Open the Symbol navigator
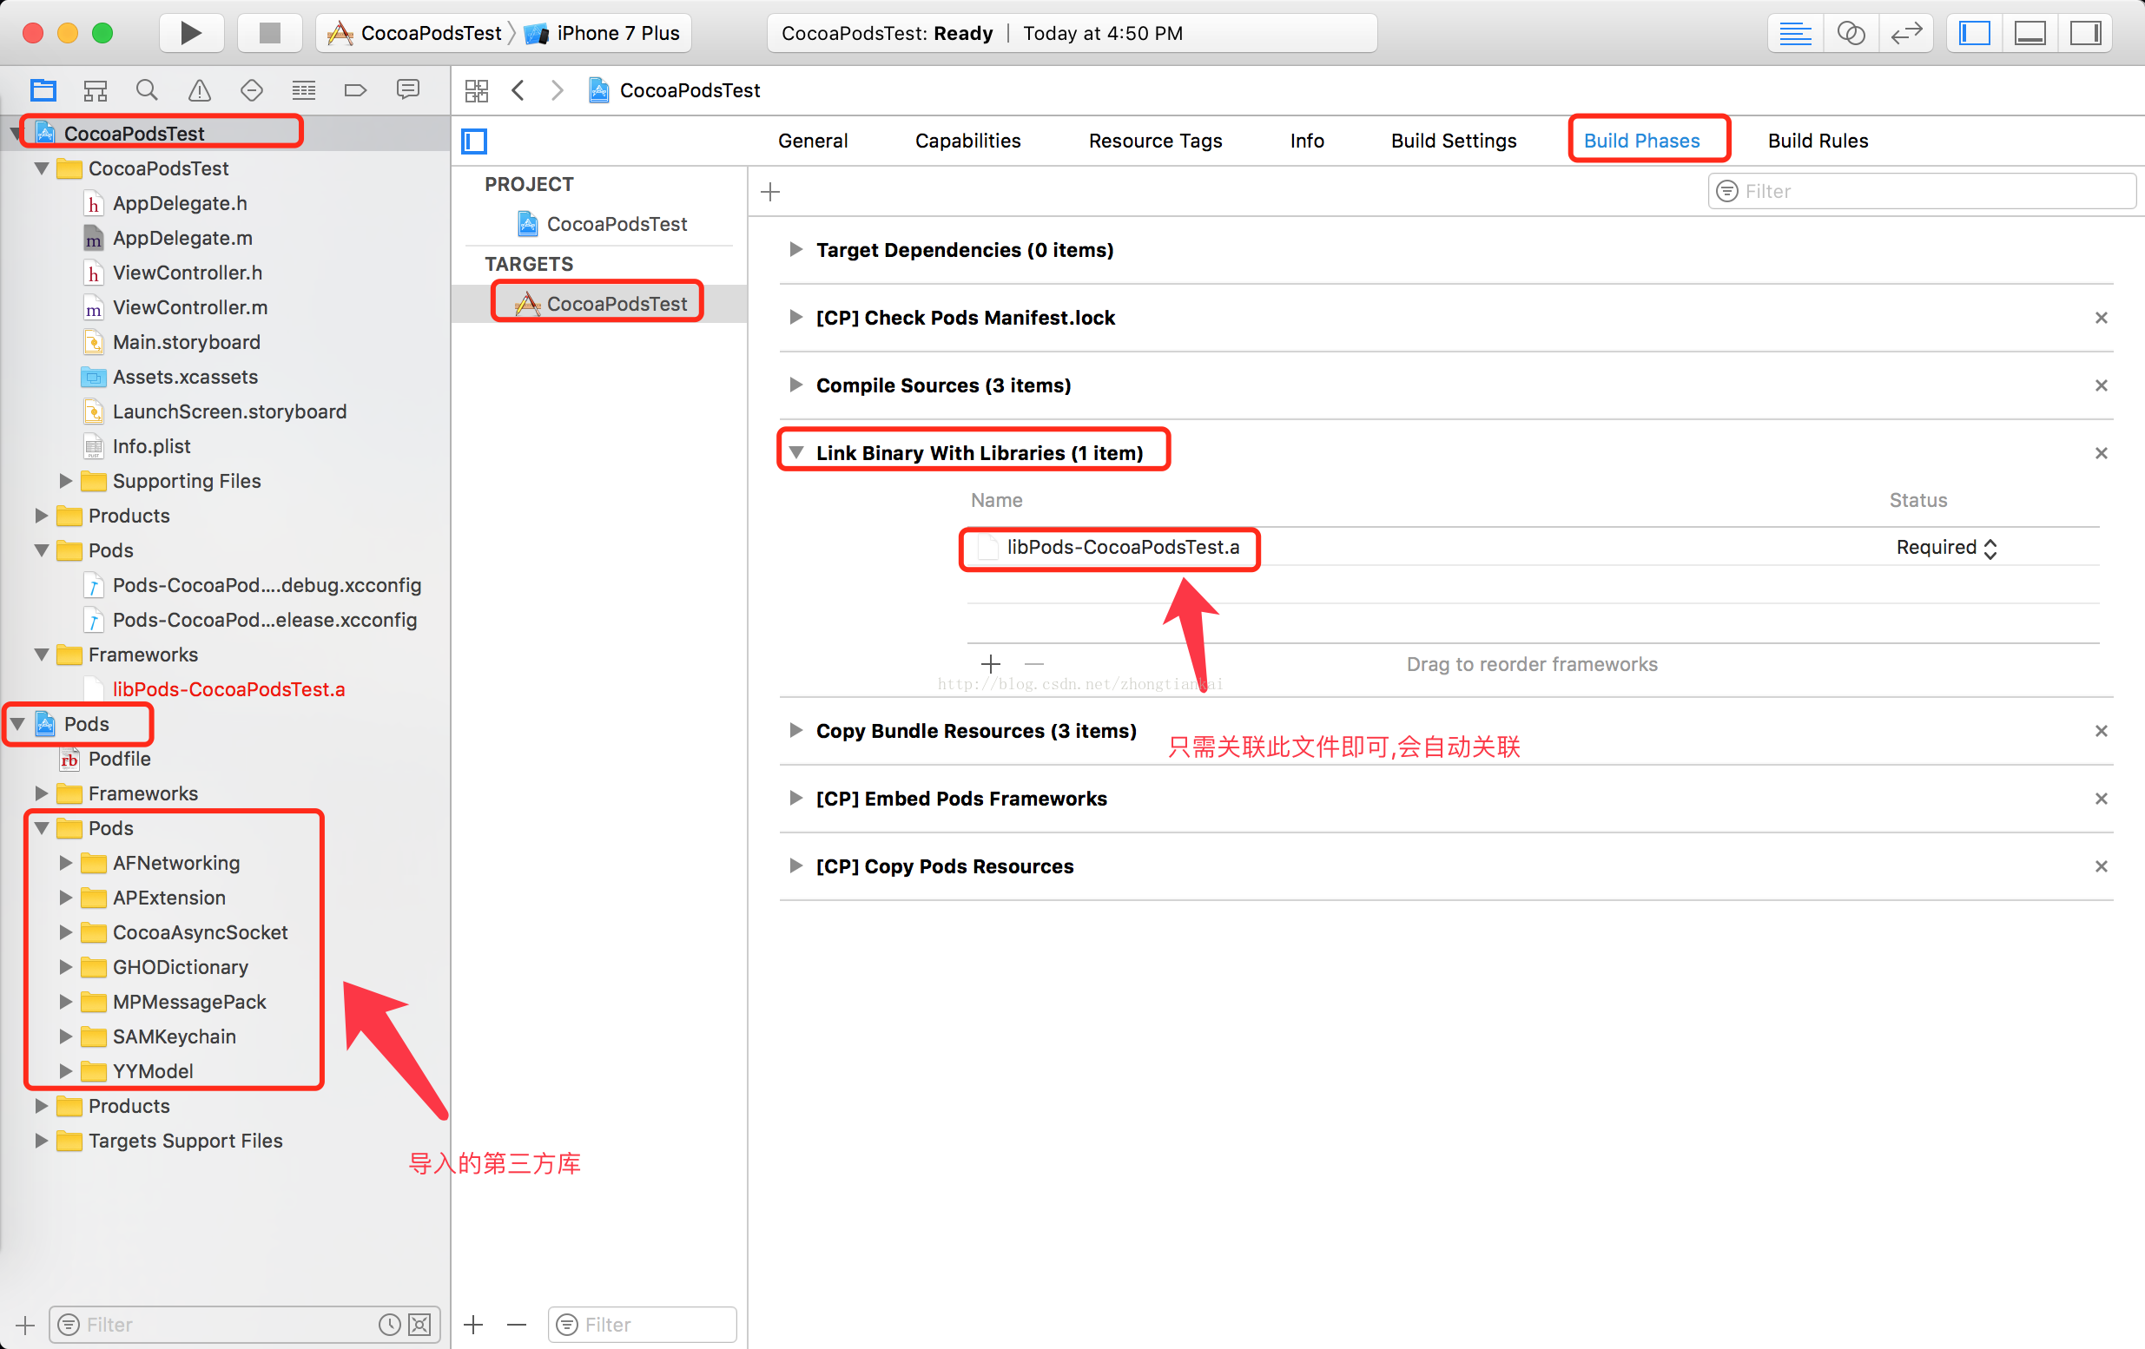Viewport: 2145px width, 1349px height. (96, 90)
